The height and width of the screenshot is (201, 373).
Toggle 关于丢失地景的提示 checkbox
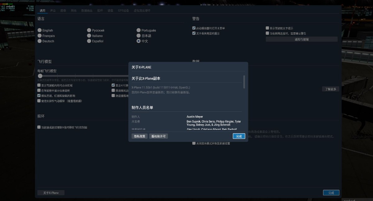(x=194, y=33)
